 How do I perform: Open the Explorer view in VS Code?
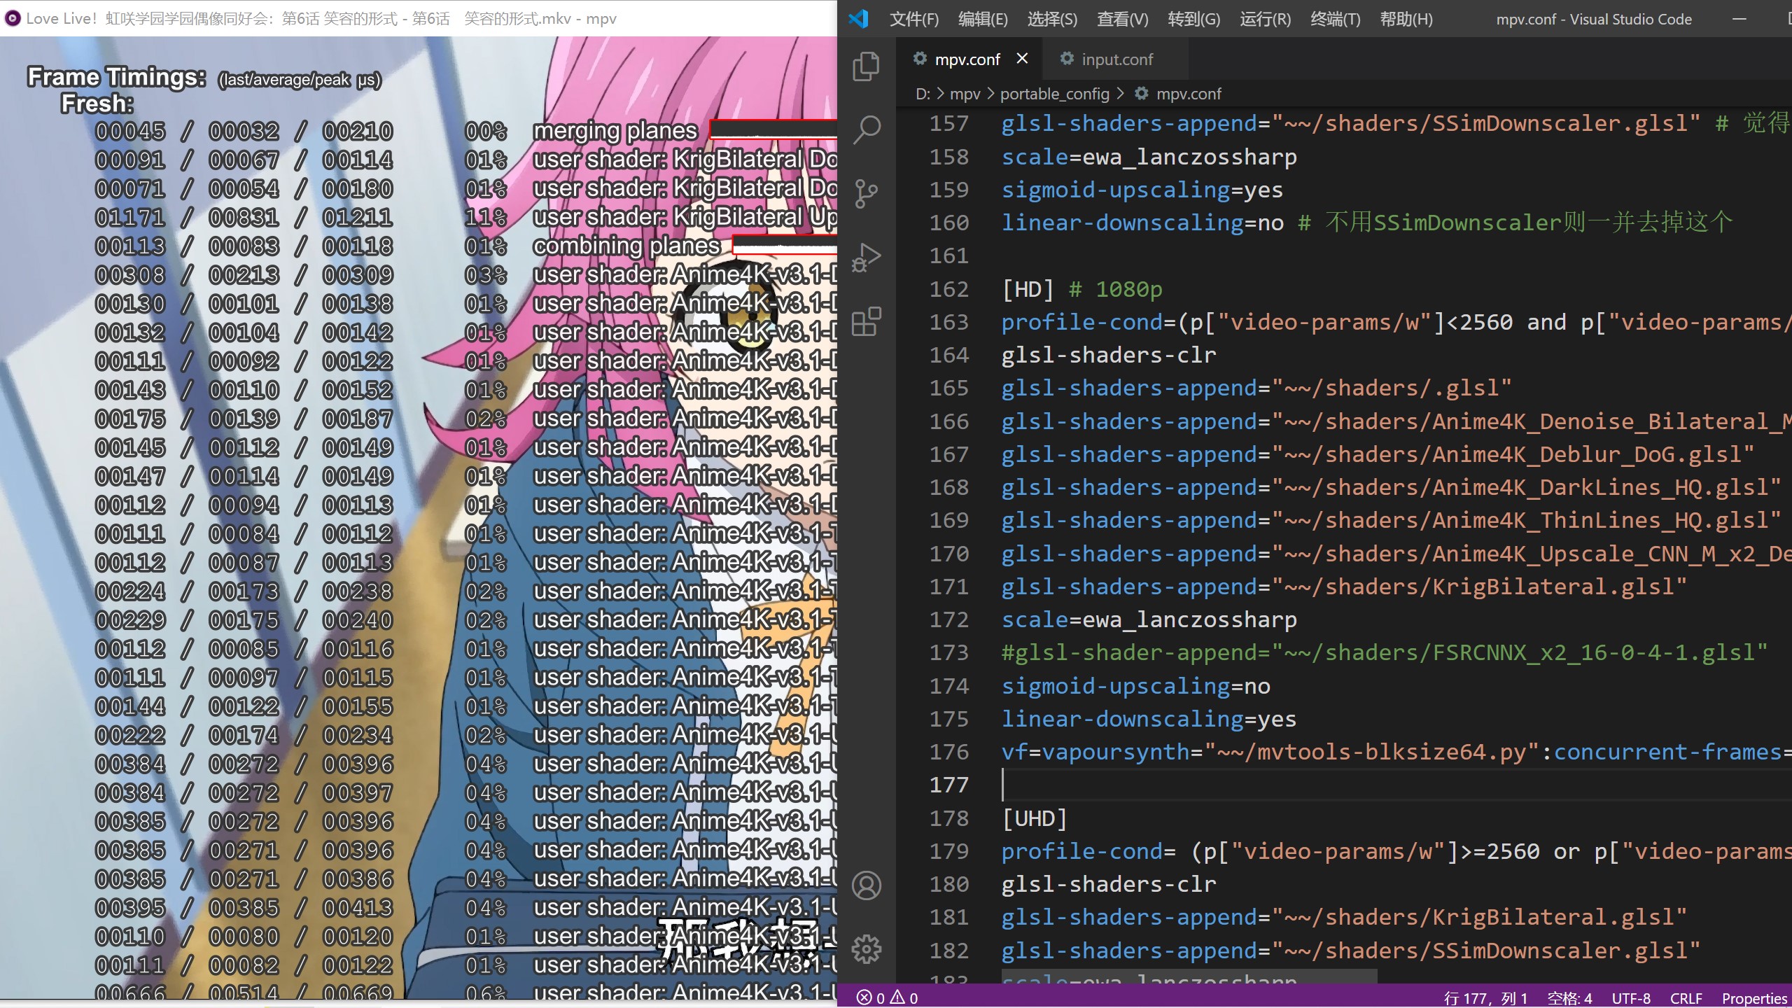tap(866, 66)
